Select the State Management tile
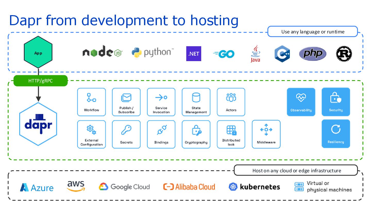 click(196, 102)
